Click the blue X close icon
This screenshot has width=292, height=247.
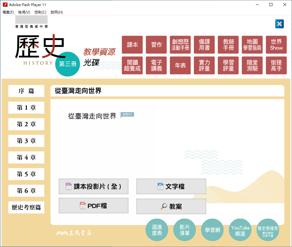tap(279, 24)
